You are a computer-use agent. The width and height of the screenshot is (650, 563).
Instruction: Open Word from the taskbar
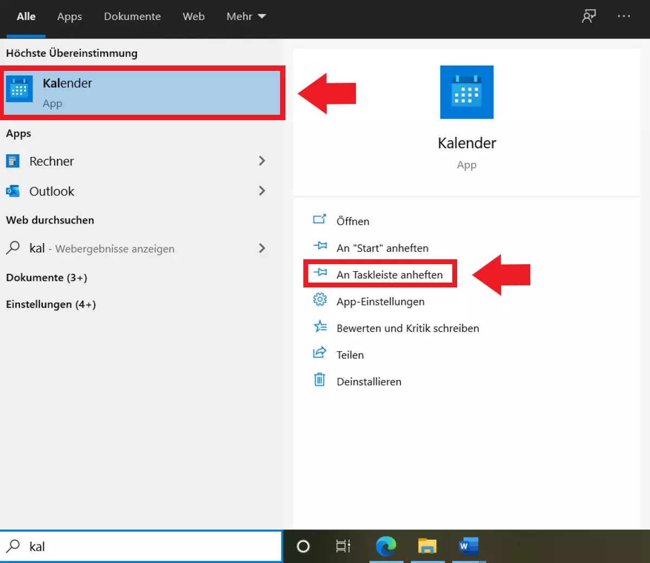tap(468, 546)
